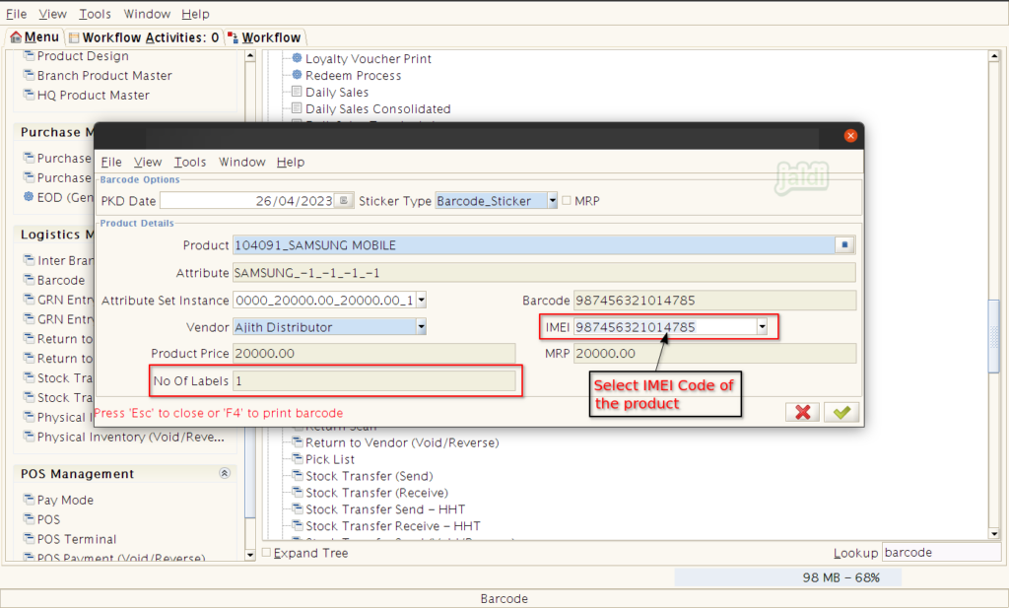Click memory usage bar 98 MB – 68%
Screen dimensions: 1009x608
pyautogui.click(x=787, y=577)
